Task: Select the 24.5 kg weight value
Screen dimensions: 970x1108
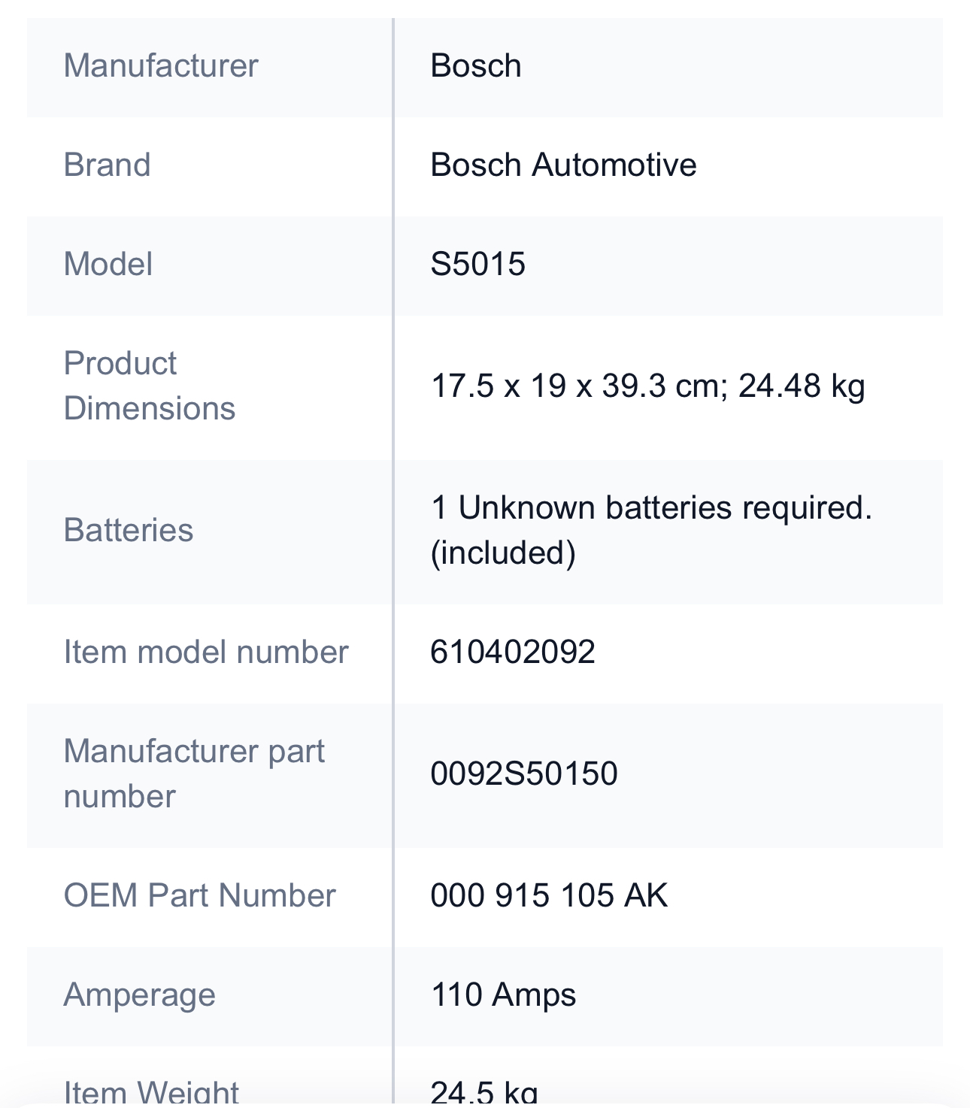Action: pos(484,1091)
